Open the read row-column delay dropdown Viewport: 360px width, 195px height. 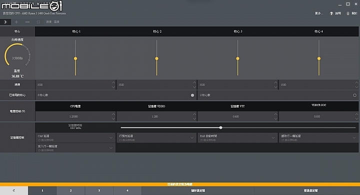[x=318, y=138]
